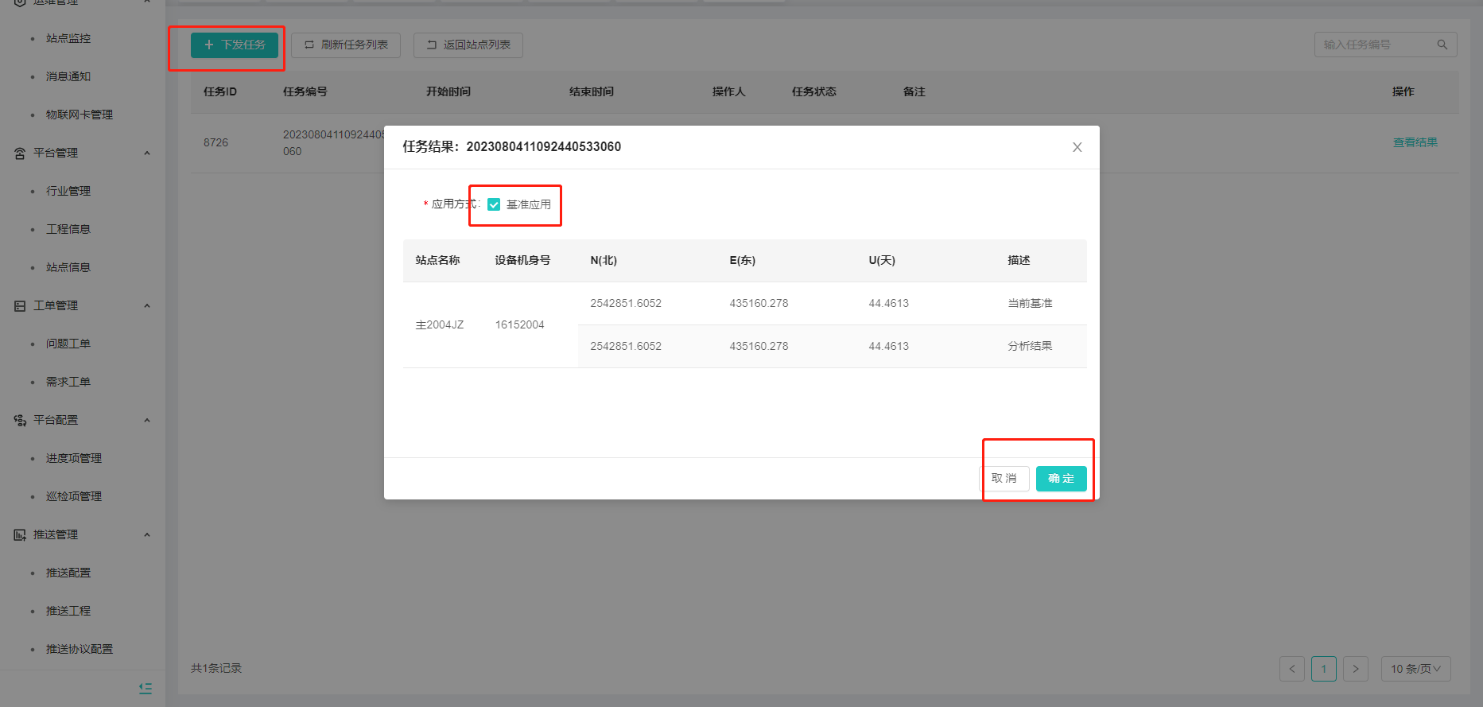The height and width of the screenshot is (707, 1483).
Task: Click the 工单管理 section icon
Action: (x=20, y=305)
